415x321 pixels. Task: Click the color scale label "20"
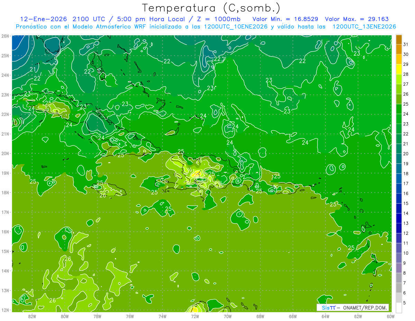[406, 154]
